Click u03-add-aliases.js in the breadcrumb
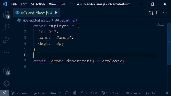Image resolution: width=171 pixels, height=96 pixels. (36, 20)
